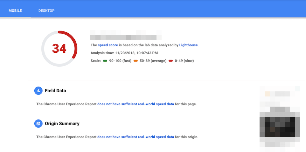This screenshot has width=306, height=152.
Task: Click the green fast scale swatch
Action: point(105,61)
